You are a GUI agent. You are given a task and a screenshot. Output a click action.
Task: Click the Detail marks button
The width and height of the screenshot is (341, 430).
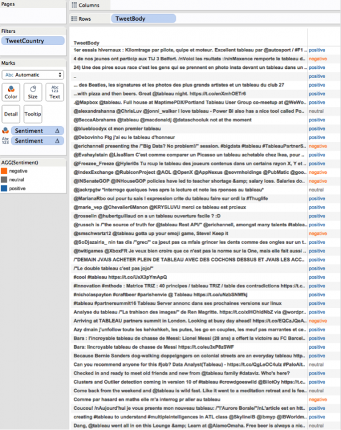pyautogui.click(x=11, y=114)
